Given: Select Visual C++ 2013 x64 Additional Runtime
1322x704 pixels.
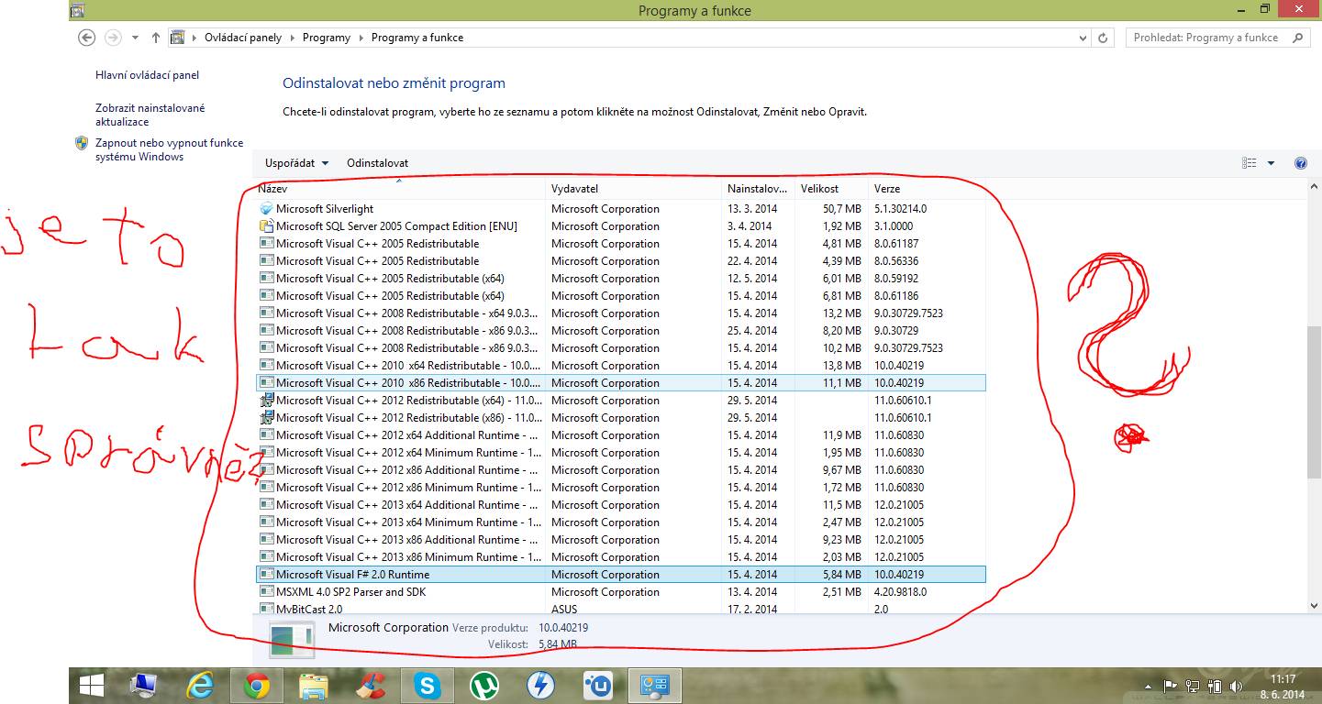Looking at the screenshot, I should 621,505.
